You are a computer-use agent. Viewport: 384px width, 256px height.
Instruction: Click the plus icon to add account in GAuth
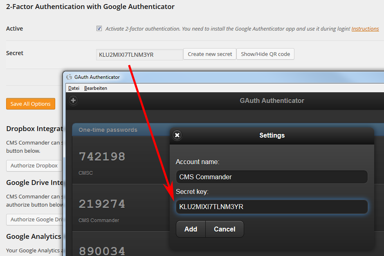(73, 100)
